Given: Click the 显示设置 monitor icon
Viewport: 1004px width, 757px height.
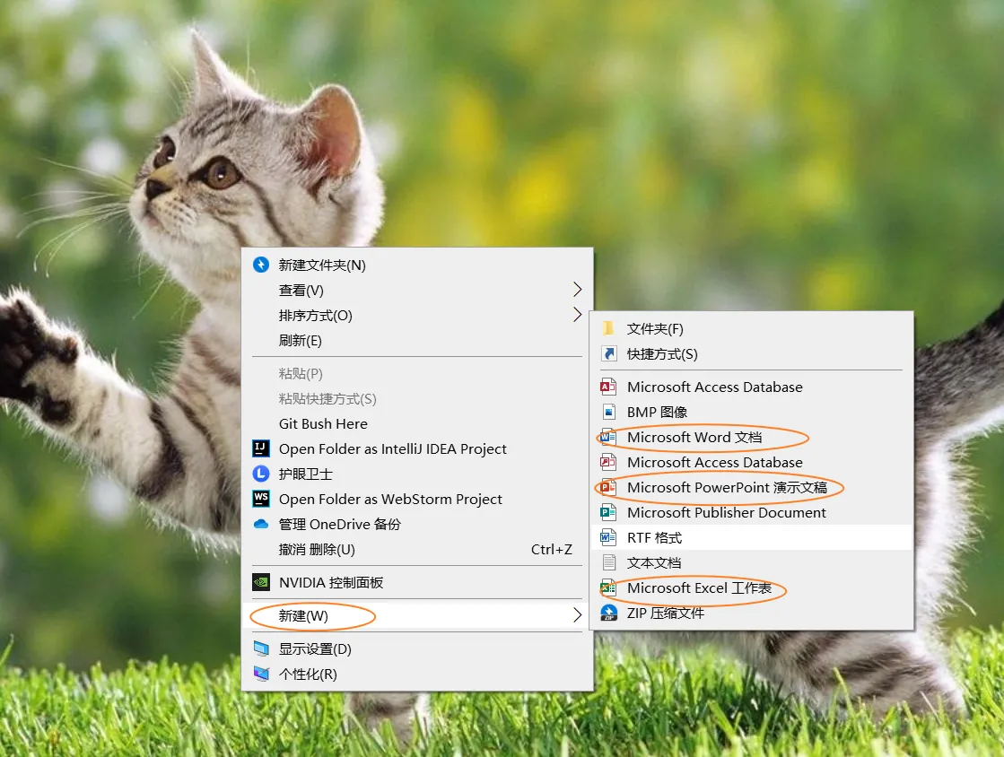Looking at the screenshot, I should (x=261, y=648).
